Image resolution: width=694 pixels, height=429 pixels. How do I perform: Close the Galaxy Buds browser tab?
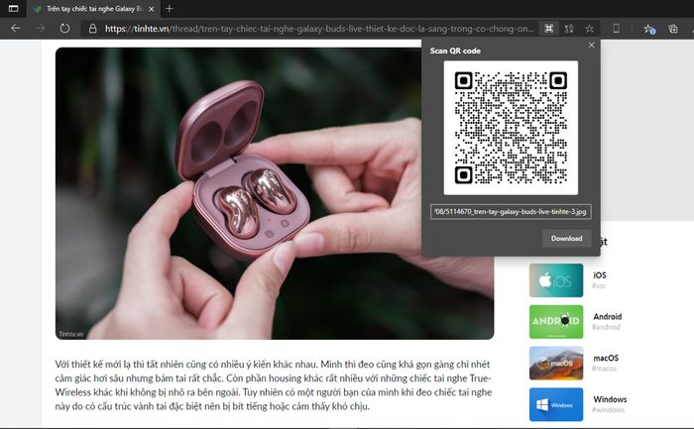pos(152,9)
